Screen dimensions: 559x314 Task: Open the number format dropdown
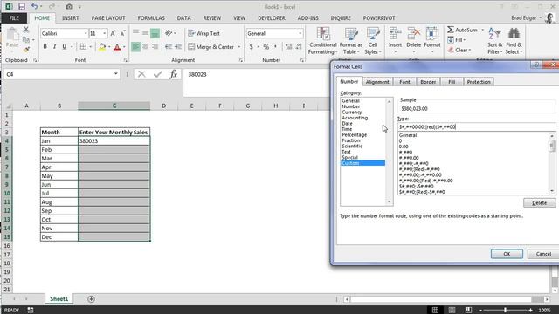click(x=300, y=33)
